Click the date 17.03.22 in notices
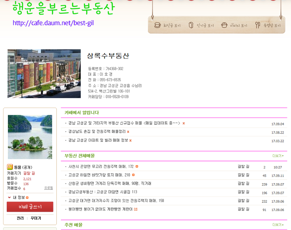Screen dimensions: 291x230 (x=278, y=141)
